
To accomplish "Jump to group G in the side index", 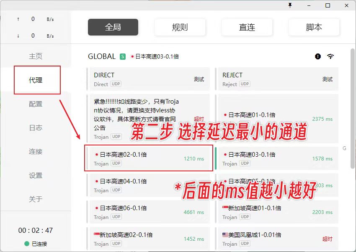I will tap(344, 148).
